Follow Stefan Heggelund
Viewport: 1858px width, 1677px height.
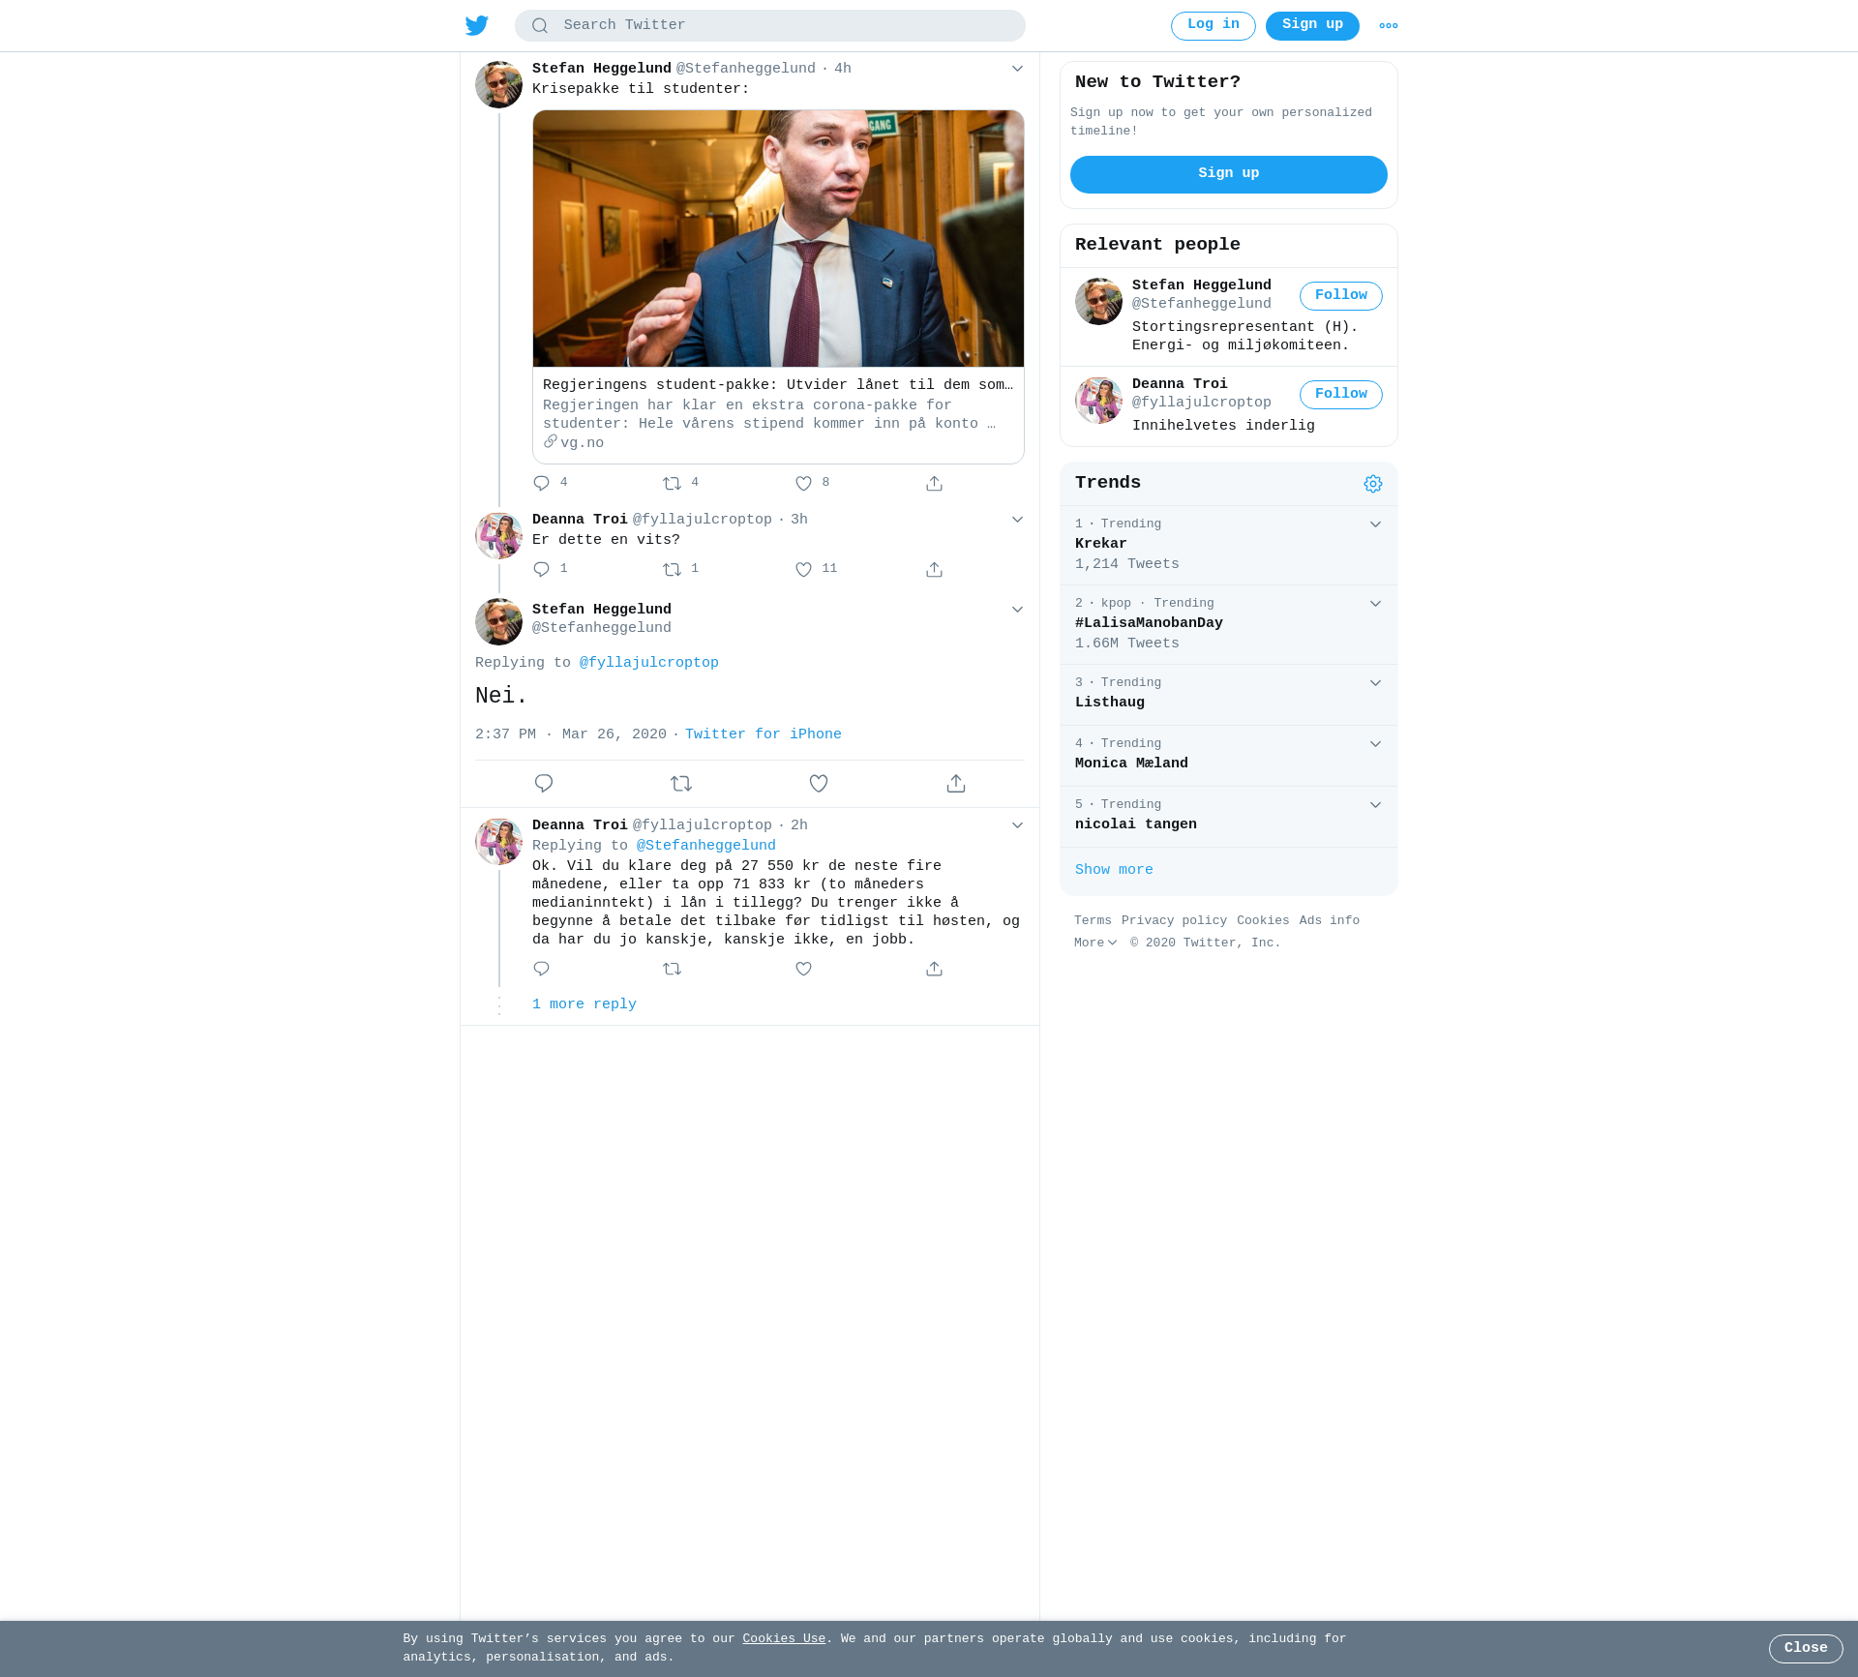pos(1340,296)
